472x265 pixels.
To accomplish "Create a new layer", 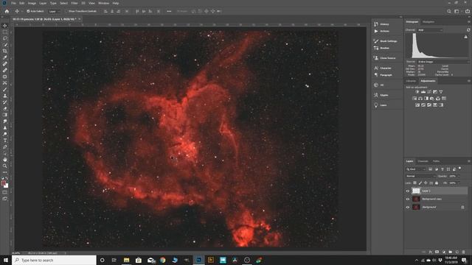I will point(457,252).
